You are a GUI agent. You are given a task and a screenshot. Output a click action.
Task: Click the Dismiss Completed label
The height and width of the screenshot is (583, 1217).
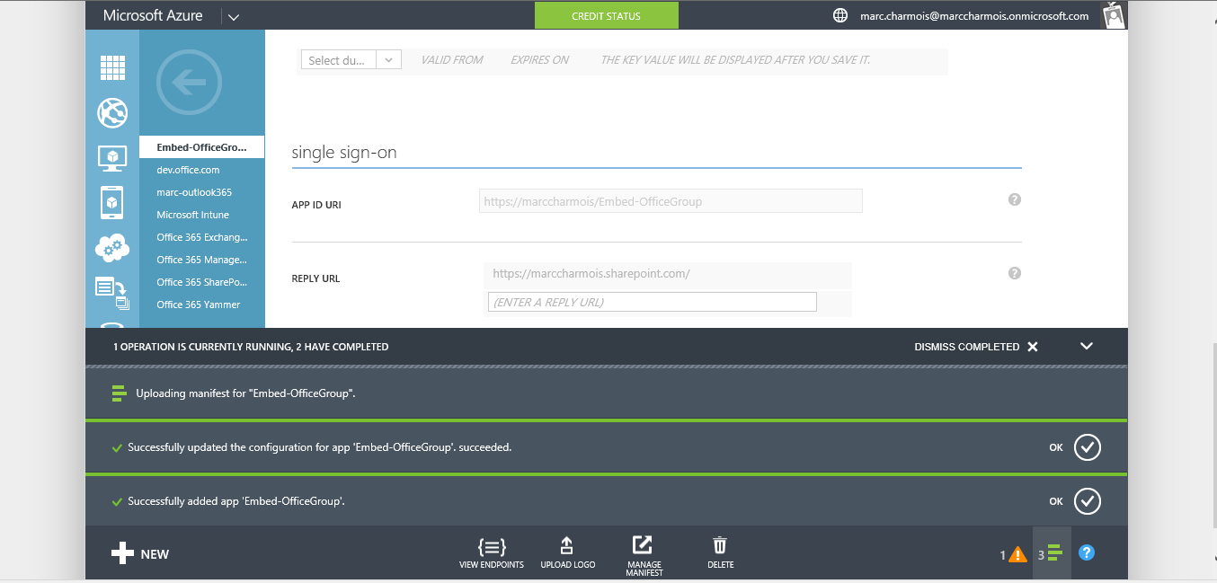click(x=966, y=347)
